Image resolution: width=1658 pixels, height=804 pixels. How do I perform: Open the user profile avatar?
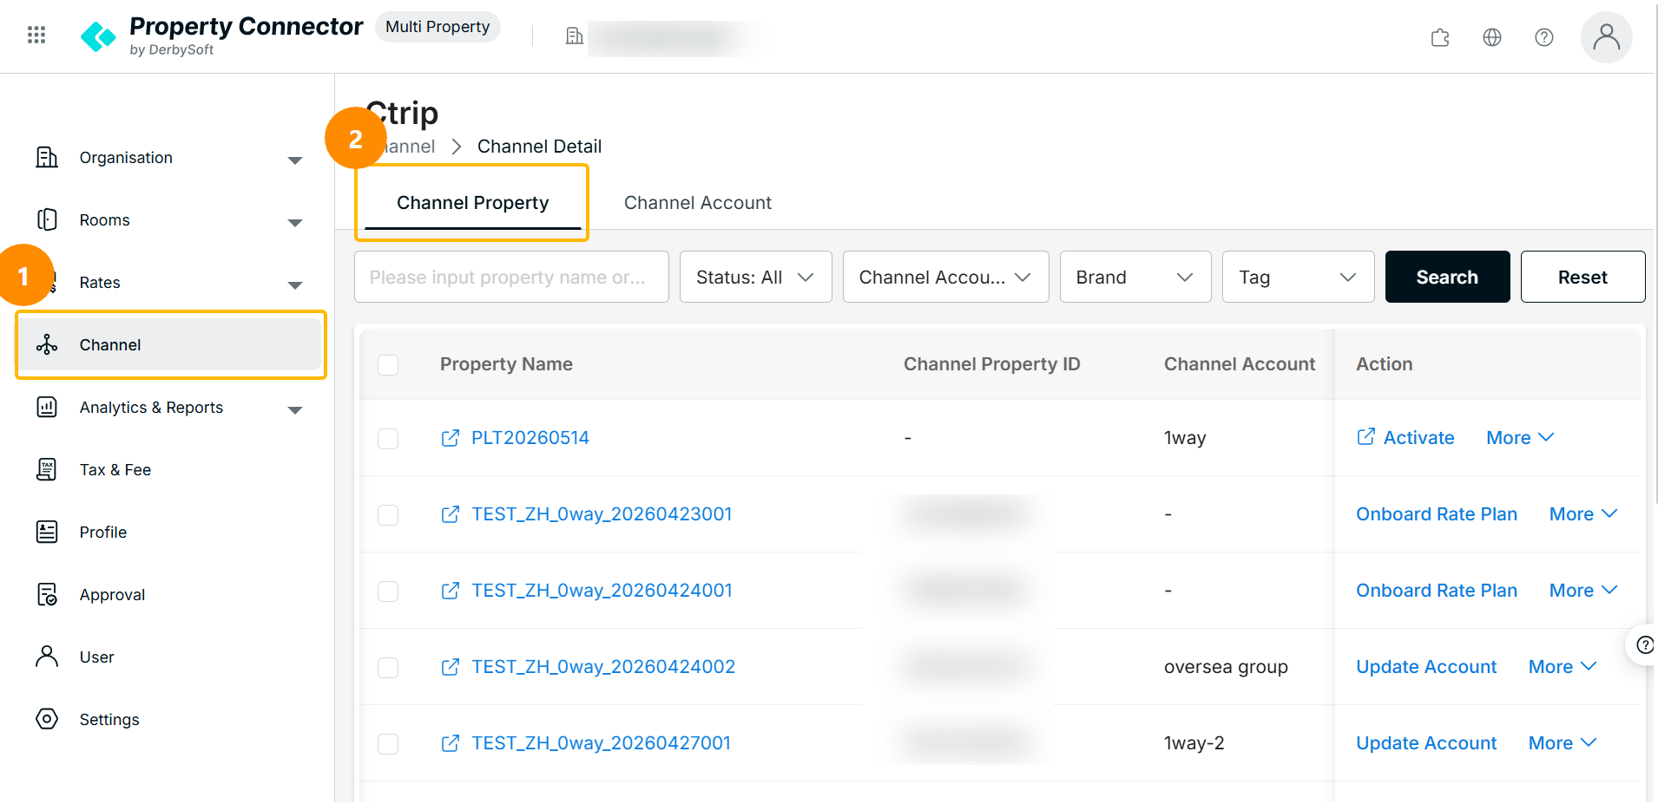(x=1607, y=37)
